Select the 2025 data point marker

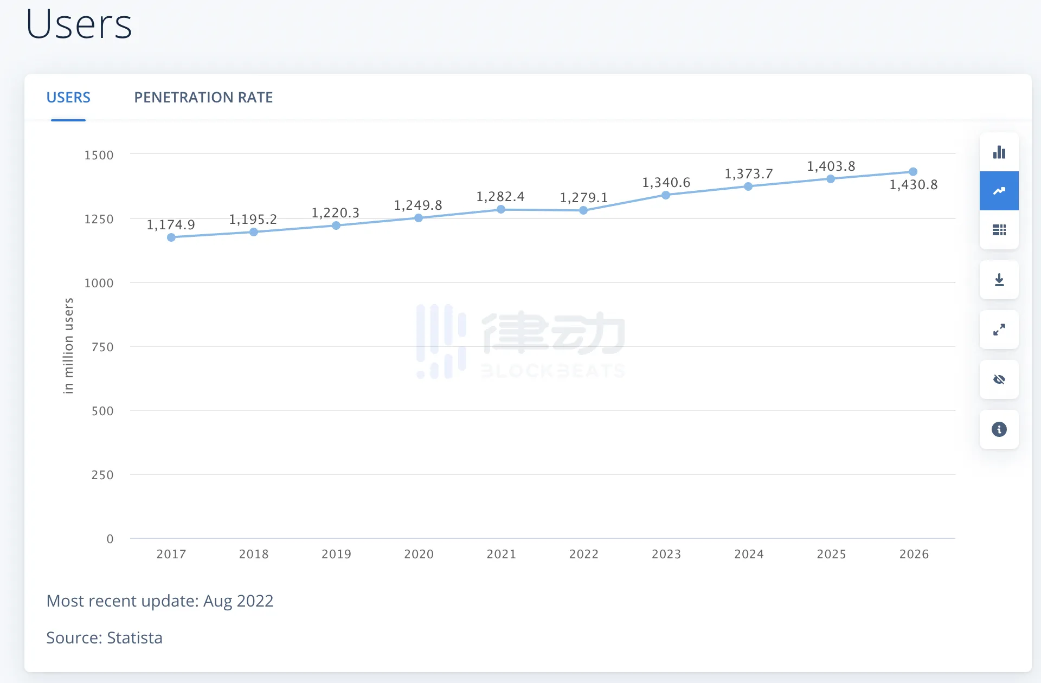[831, 179]
